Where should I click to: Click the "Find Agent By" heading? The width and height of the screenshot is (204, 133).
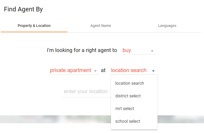click(24, 9)
